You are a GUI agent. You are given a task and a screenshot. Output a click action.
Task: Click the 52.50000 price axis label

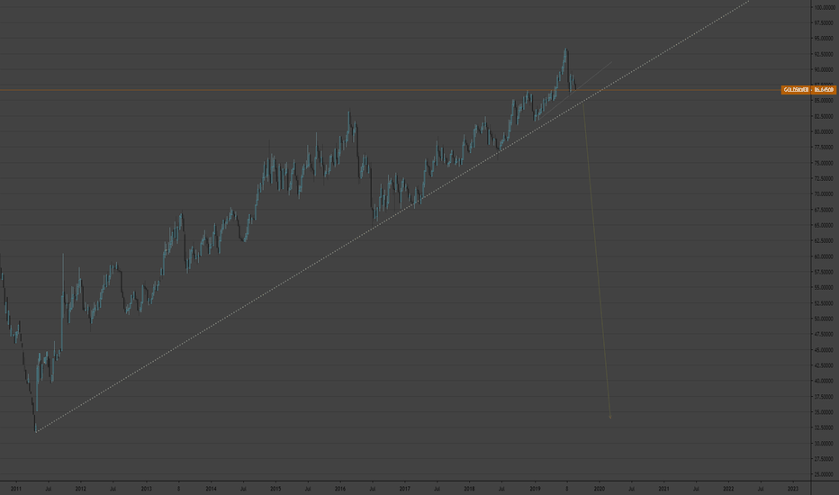point(824,303)
